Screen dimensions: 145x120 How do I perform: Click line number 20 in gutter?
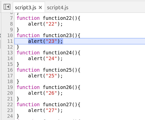click(x=10, y=93)
